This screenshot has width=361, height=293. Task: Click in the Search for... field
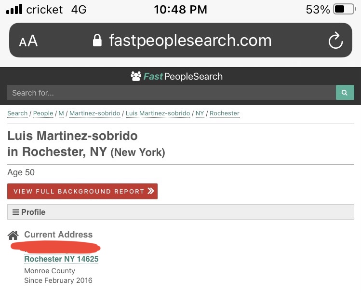pyautogui.click(x=171, y=93)
